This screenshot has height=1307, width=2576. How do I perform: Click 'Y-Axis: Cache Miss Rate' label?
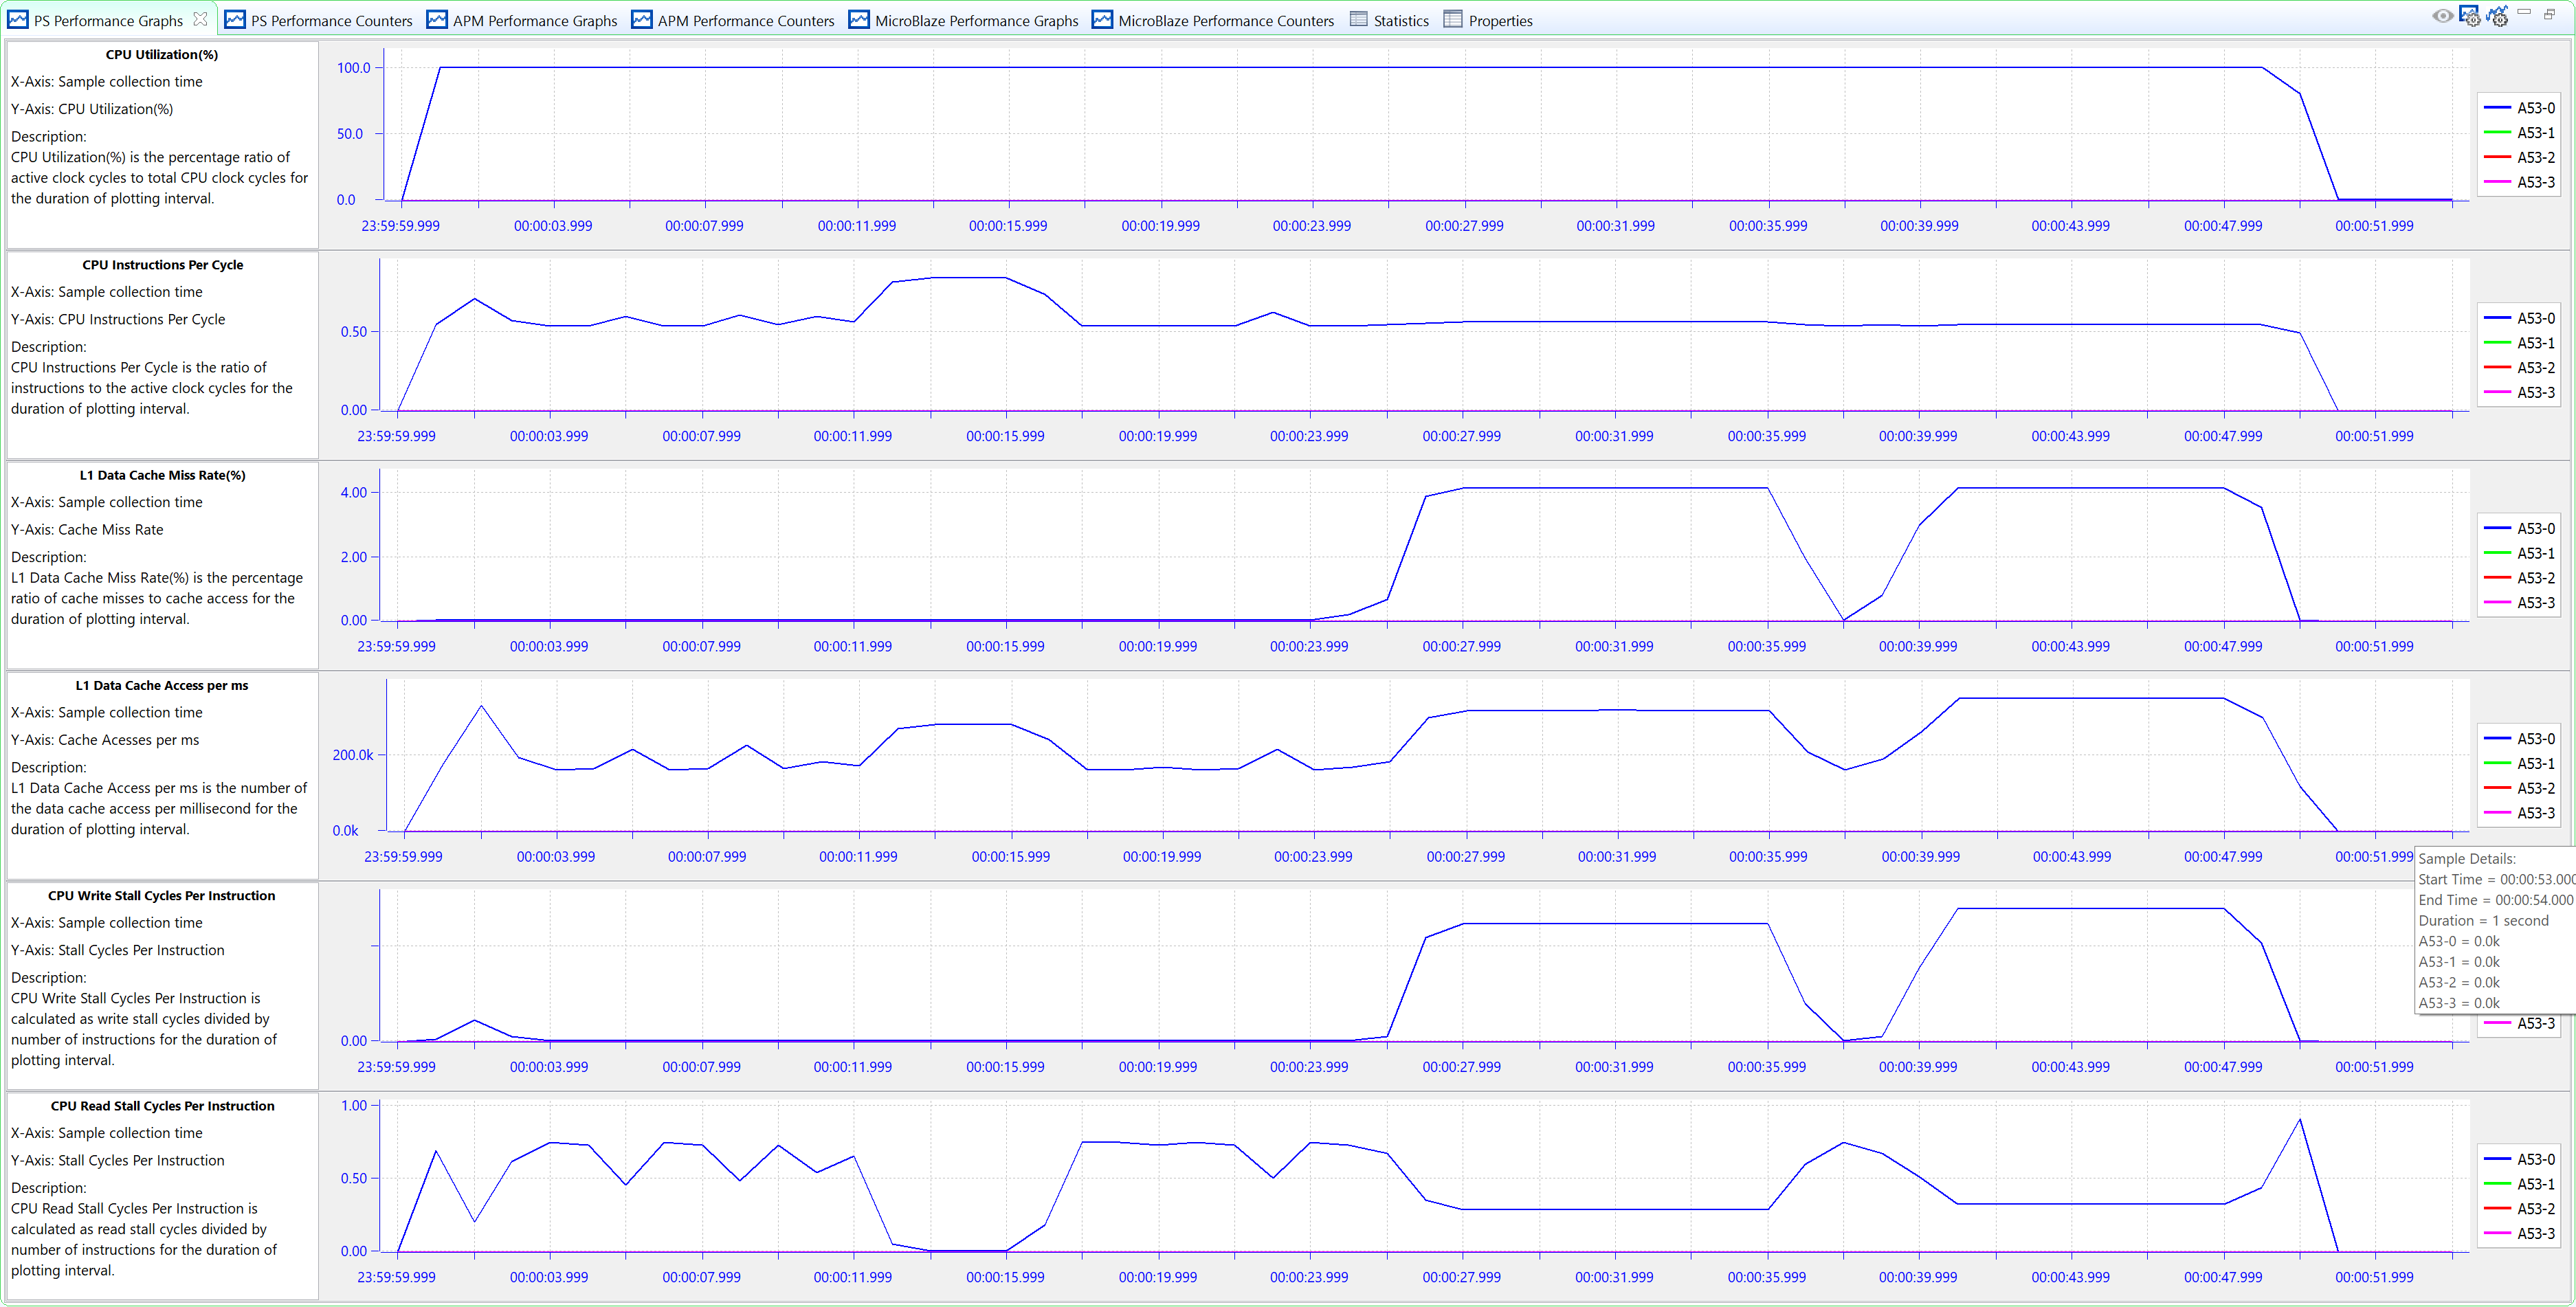[x=87, y=530]
